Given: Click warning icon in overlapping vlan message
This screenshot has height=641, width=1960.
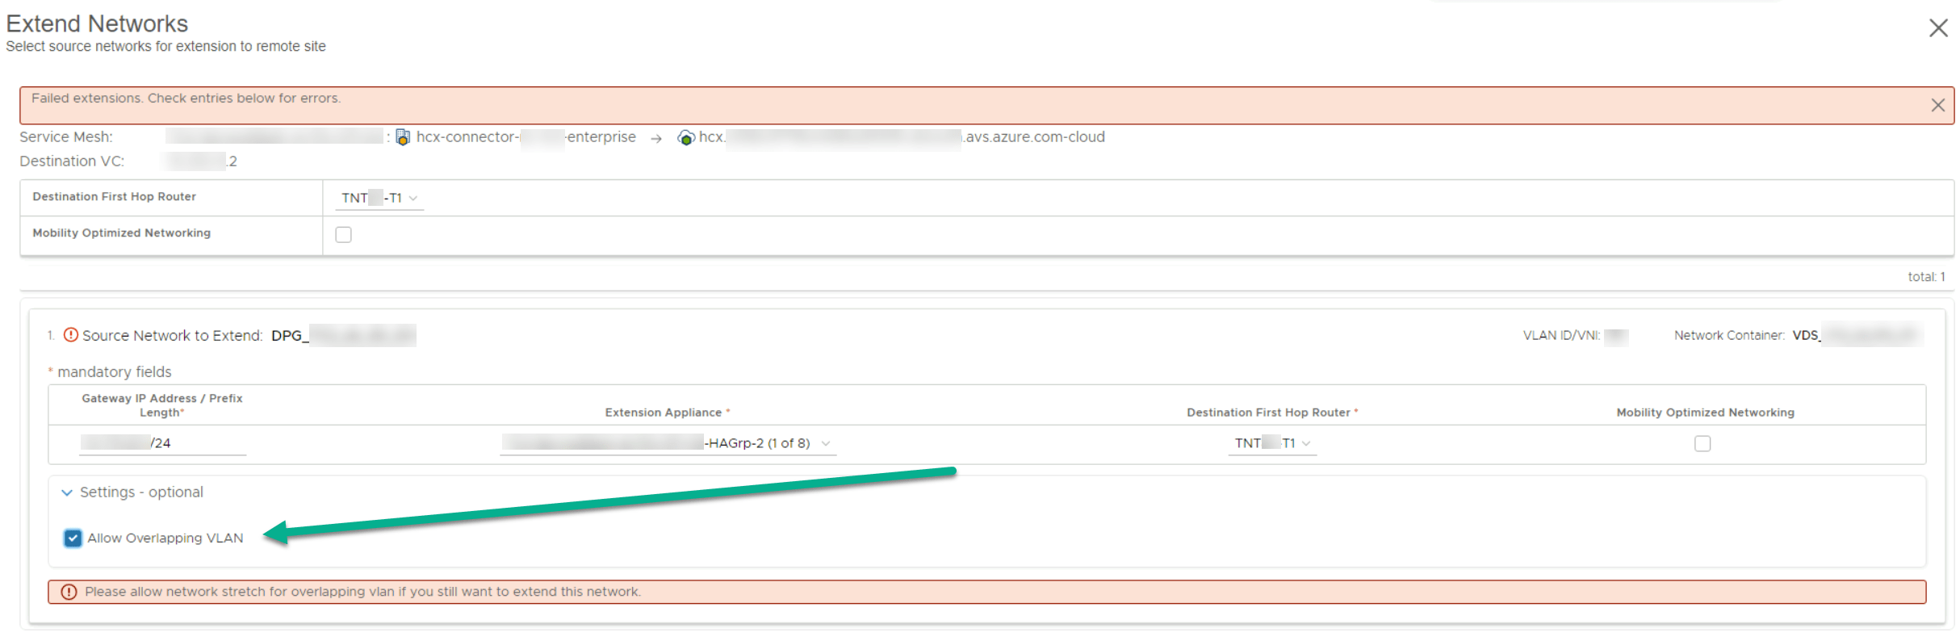Looking at the screenshot, I should tap(69, 593).
